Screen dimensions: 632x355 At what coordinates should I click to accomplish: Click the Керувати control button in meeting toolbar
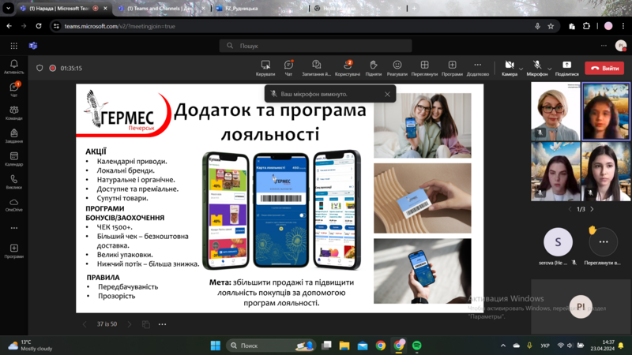click(265, 68)
